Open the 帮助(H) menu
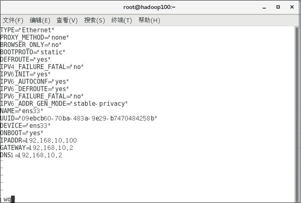This screenshot has width=301, height=203. [x=149, y=20]
